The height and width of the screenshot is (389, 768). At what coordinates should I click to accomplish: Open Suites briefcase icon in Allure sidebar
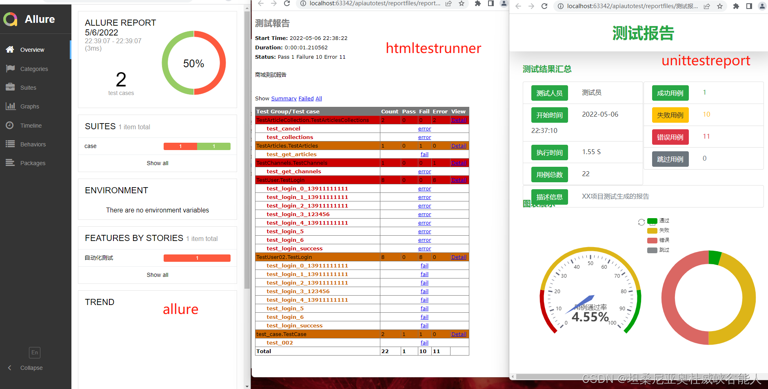coord(10,87)
